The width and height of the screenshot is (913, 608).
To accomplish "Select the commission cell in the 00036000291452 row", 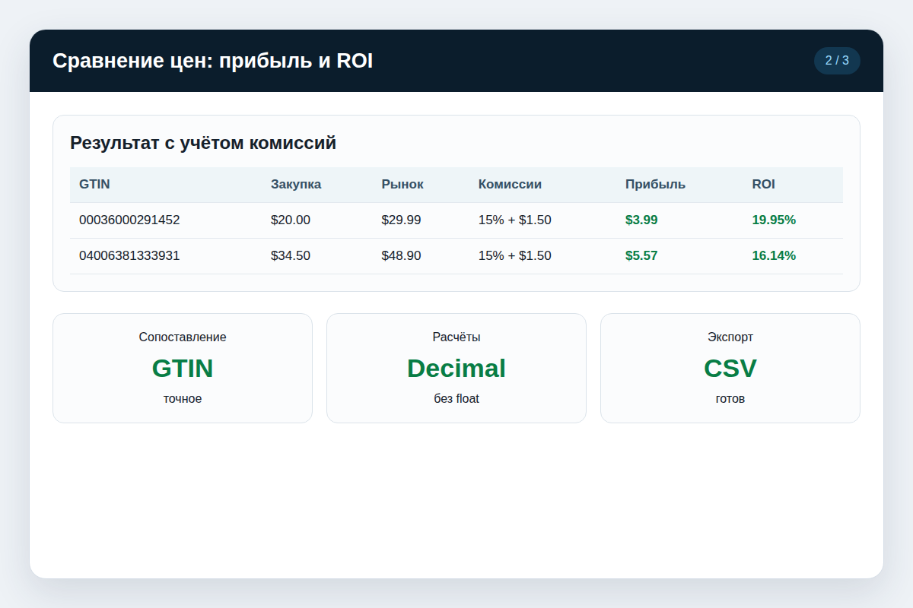I will (x=515, y=220).
